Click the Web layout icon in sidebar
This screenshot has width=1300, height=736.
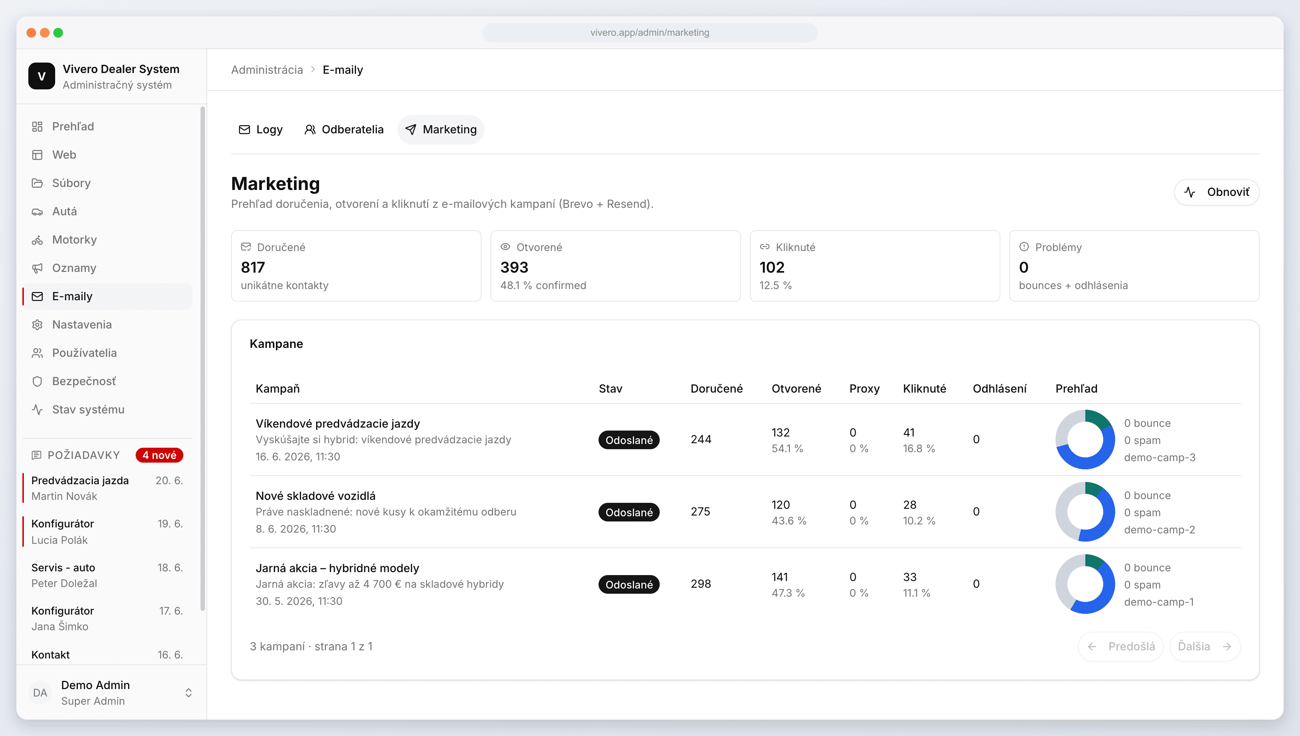pos(37,155)
